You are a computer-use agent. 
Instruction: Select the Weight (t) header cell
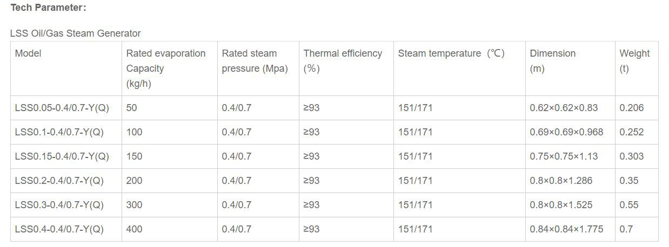[x=634, y=61]
